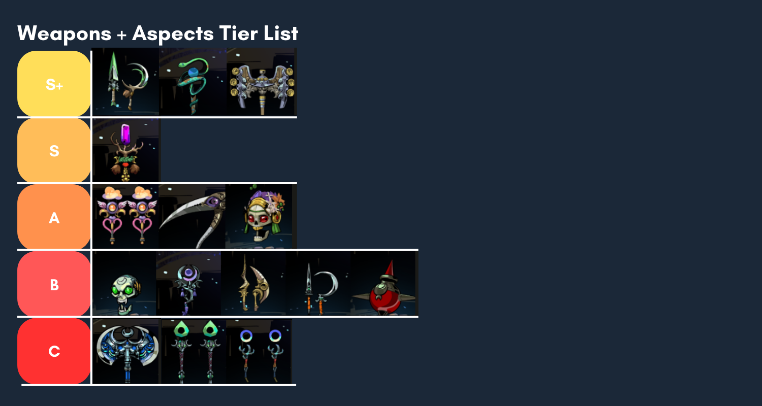Viewport: 762px width, 406px height.
Task: Click the blue moonstone axe in C tier
Action: (126, 351)
